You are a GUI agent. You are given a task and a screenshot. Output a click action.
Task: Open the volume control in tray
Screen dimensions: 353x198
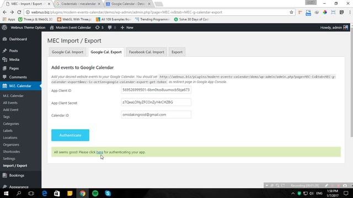[x=312, y=193]
